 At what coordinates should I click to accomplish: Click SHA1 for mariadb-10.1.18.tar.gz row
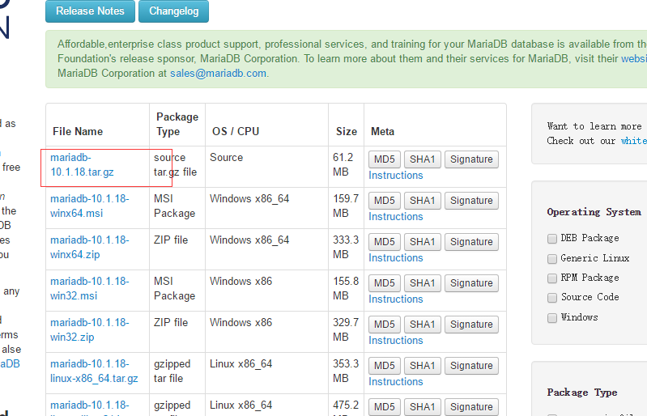tap(422, 159)
